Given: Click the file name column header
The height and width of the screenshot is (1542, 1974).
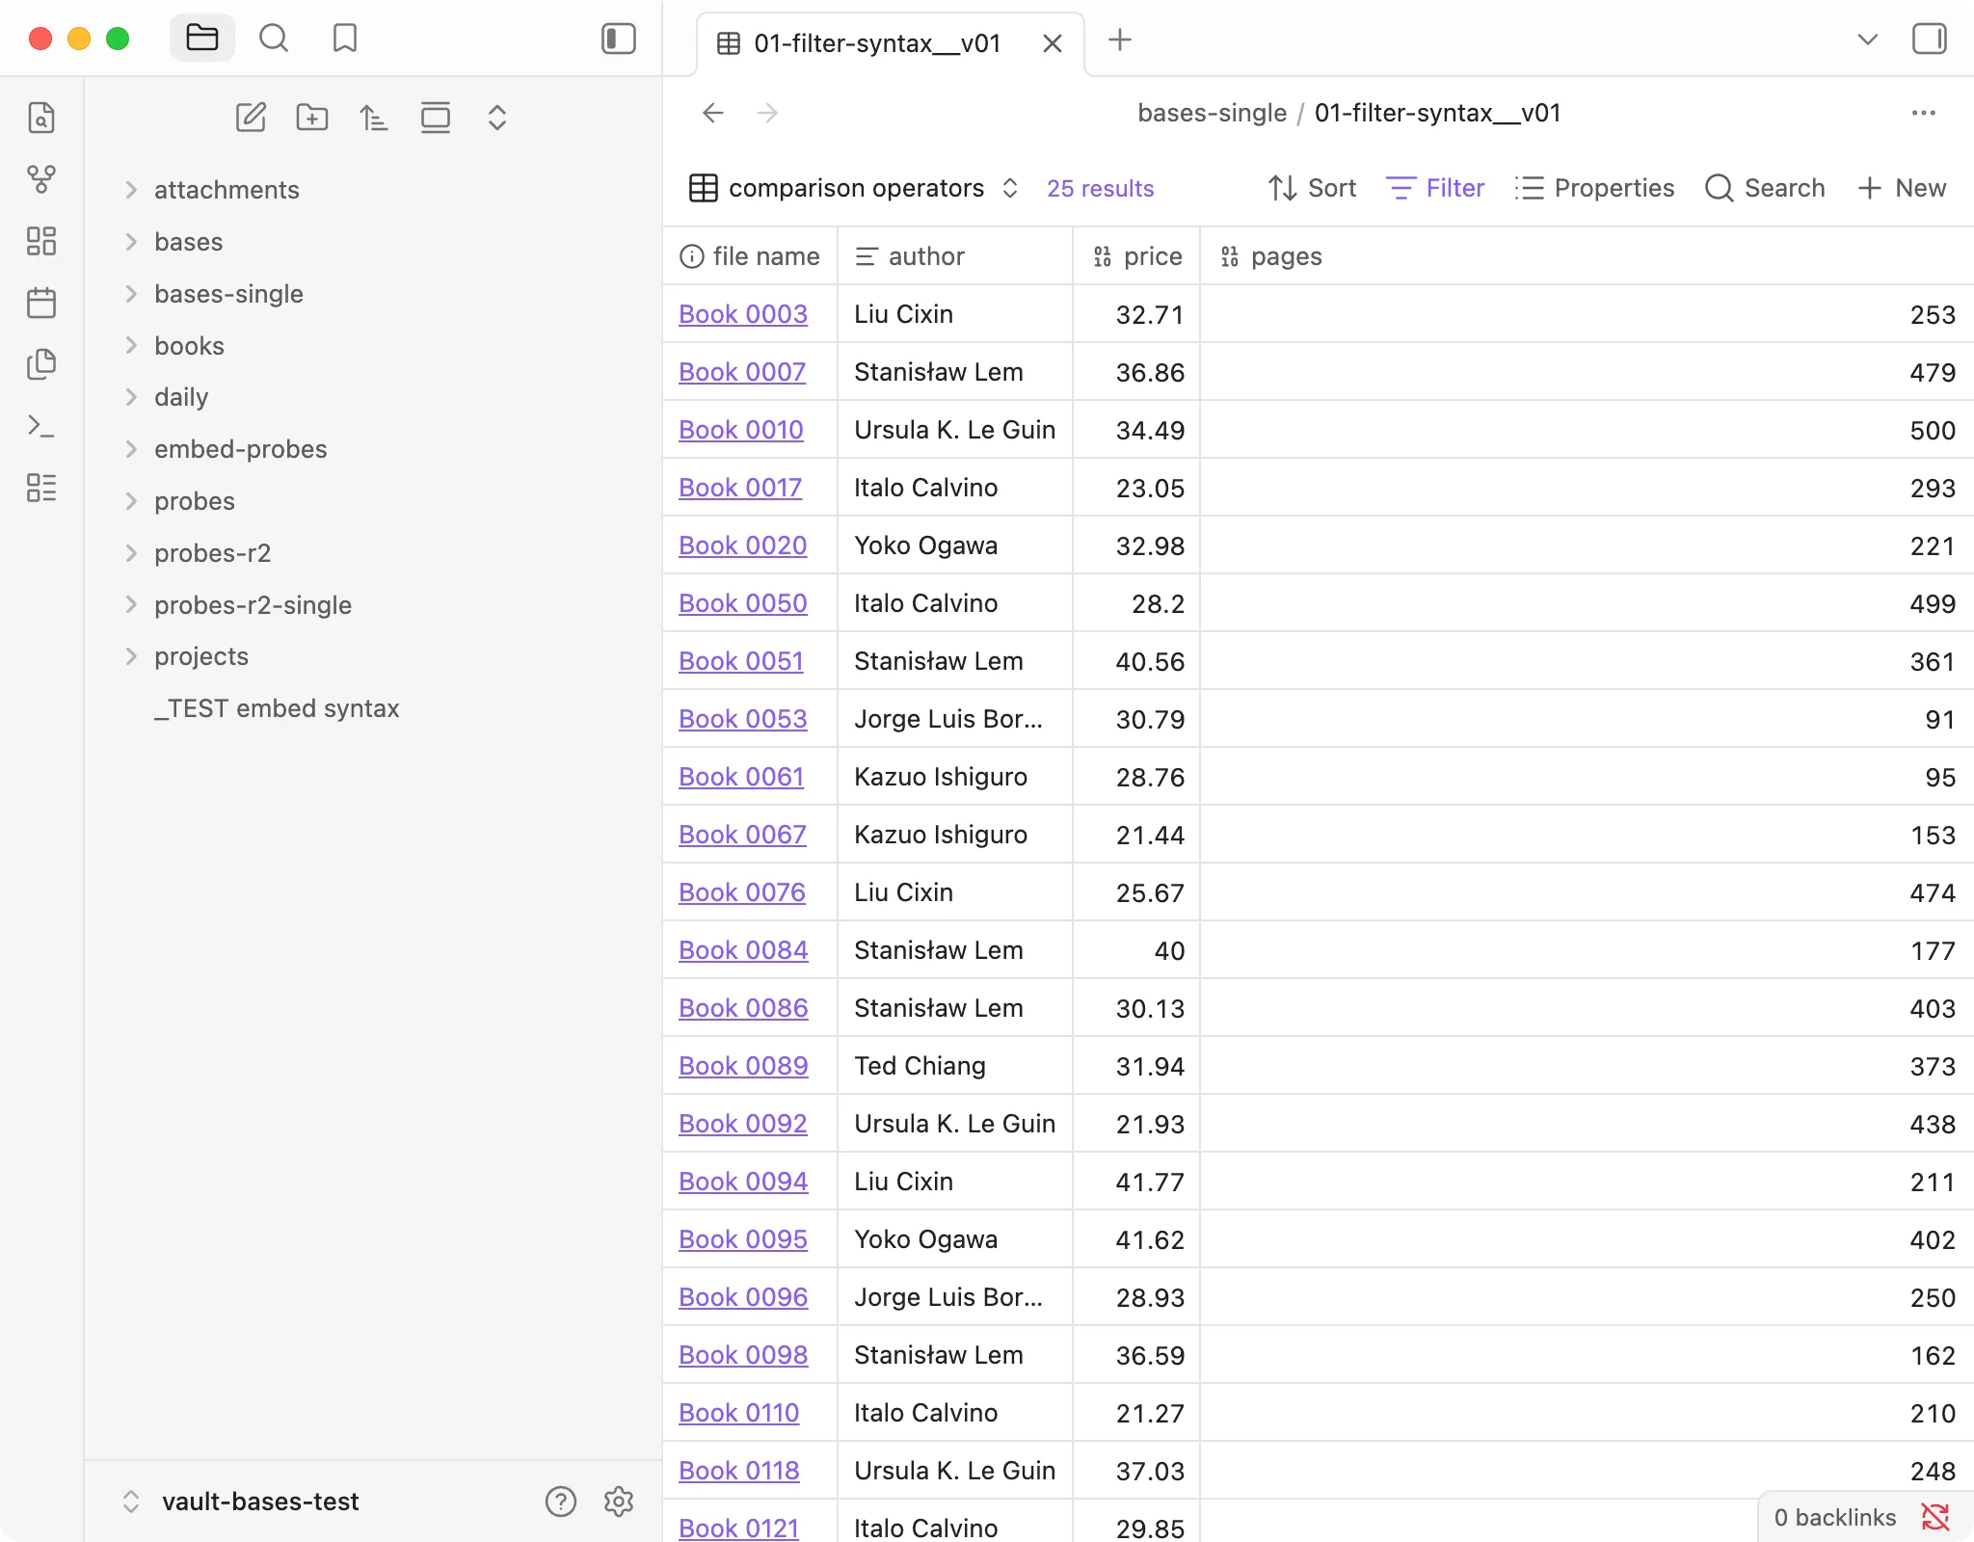Looking at the screenshot, I should 750,256.
